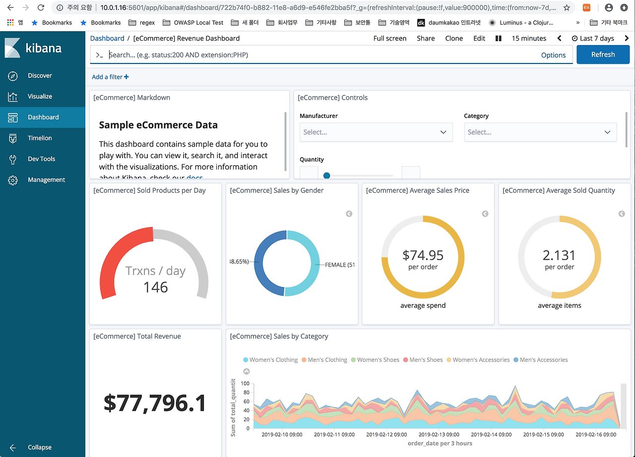The height and width of the screenshot is (457, 635).
Task: Bookmark page with the star icon
Action: (566, 8)
